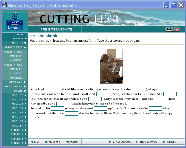Screen dimensions: 186x148
Task: Click the gap before (get up)
Action: pyautogui.click(x=138, y=89)
